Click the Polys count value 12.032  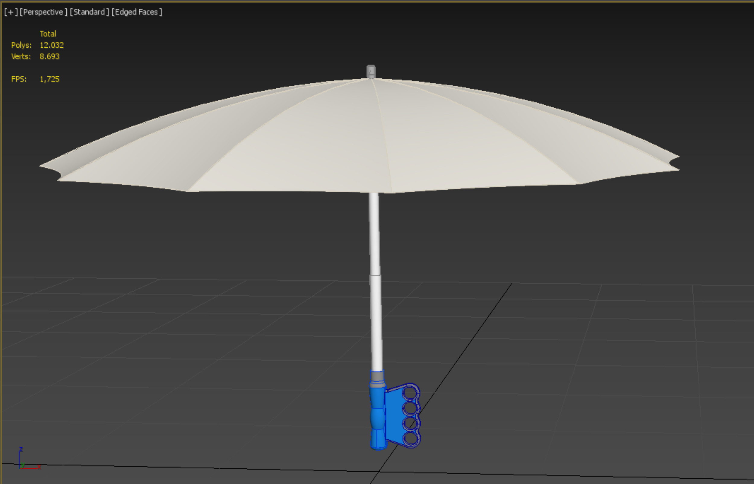52,45
